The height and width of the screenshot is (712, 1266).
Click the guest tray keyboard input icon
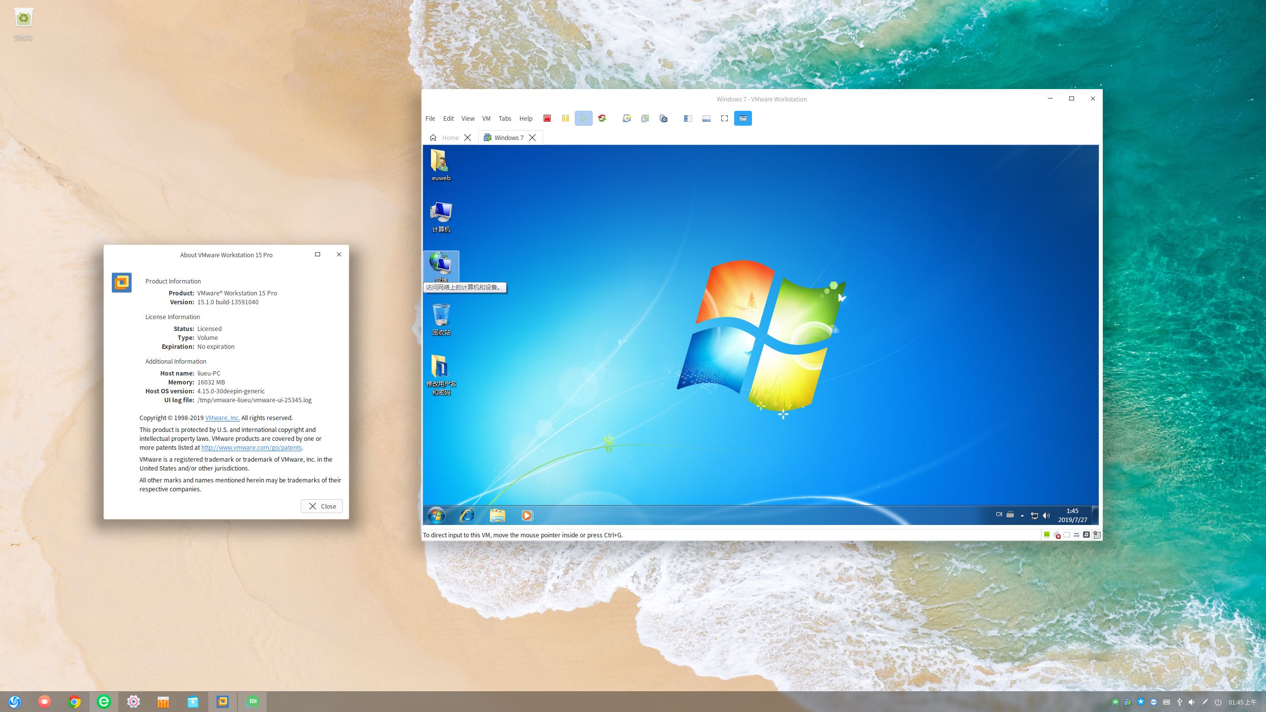(1010, 515)
